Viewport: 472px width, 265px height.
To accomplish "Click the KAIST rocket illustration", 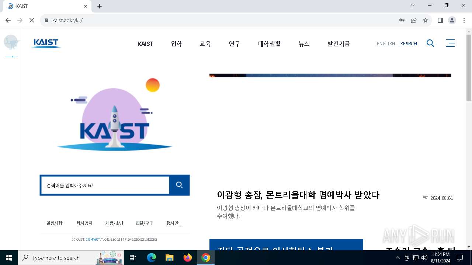I will click(x=115, y=115).
